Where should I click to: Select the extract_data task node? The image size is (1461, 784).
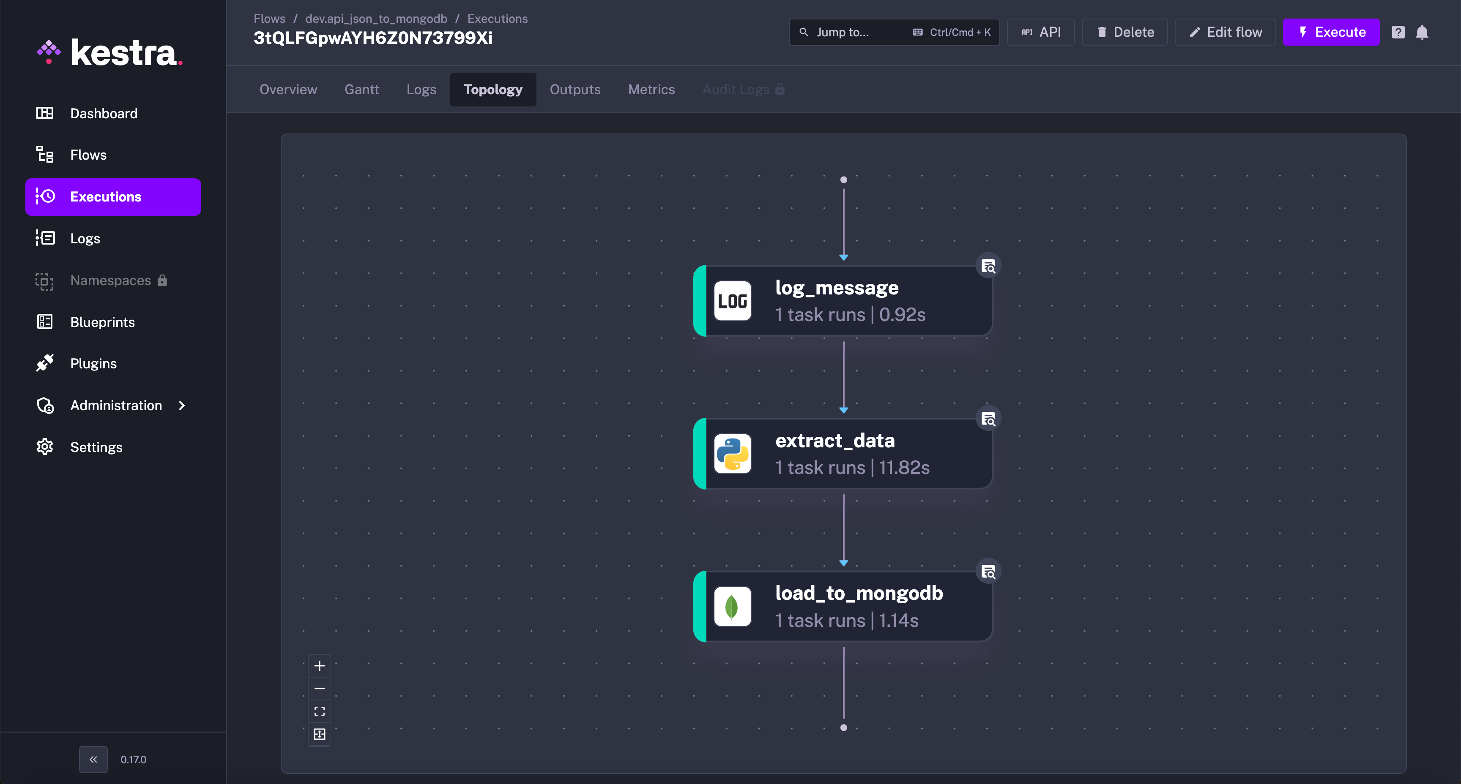point(843,454)
